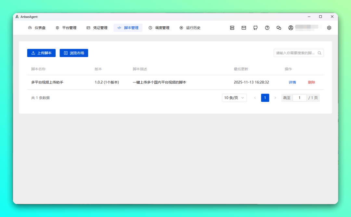The width and height of the screenshot is (351, 217).
Task: Click 删除 to delete the script
Action: [x=311, y=82]
